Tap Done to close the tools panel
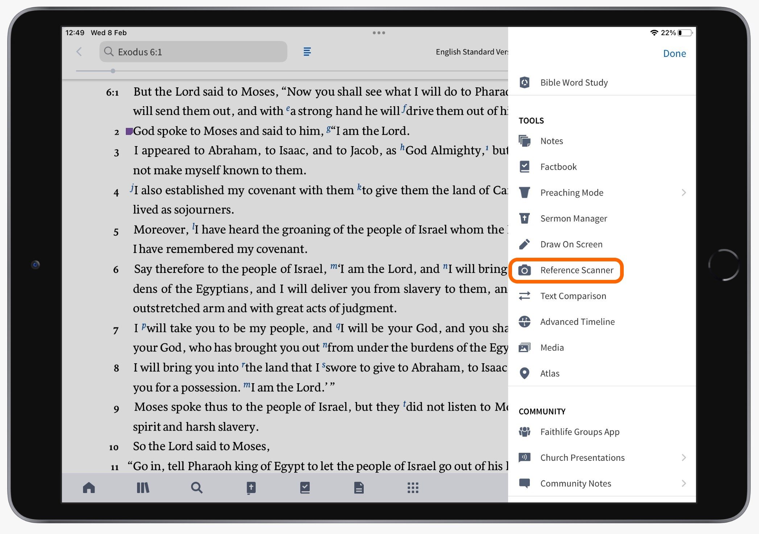 click(x=675, y=53)
